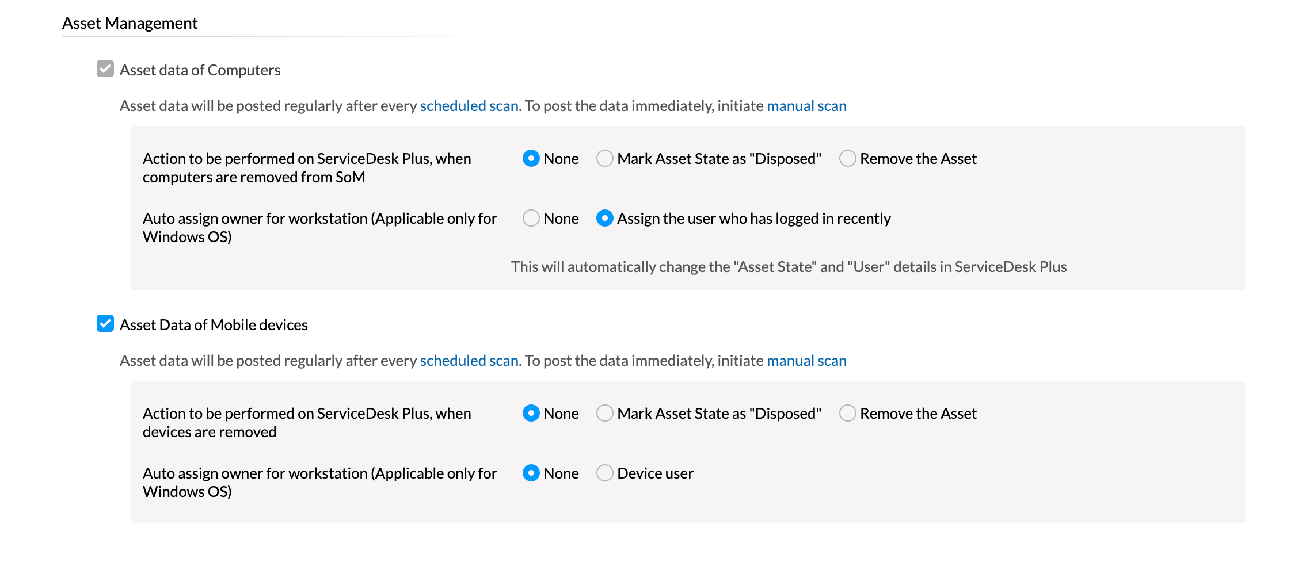Click the Asset Data of Mobile devices label

[214, 325]
